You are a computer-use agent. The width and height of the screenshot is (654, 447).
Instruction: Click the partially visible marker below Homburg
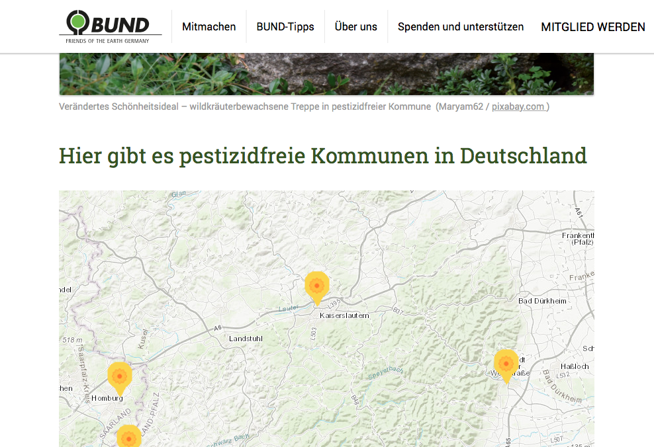(128, 437)
